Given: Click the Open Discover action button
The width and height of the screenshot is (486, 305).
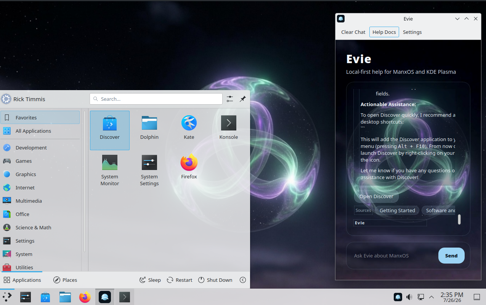Looking at the screenshot, I should click(x=376, y=196).
